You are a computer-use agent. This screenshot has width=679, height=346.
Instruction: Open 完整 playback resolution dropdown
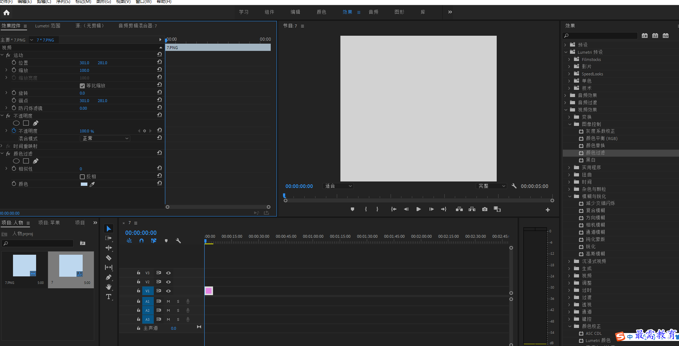coord(492,186)
